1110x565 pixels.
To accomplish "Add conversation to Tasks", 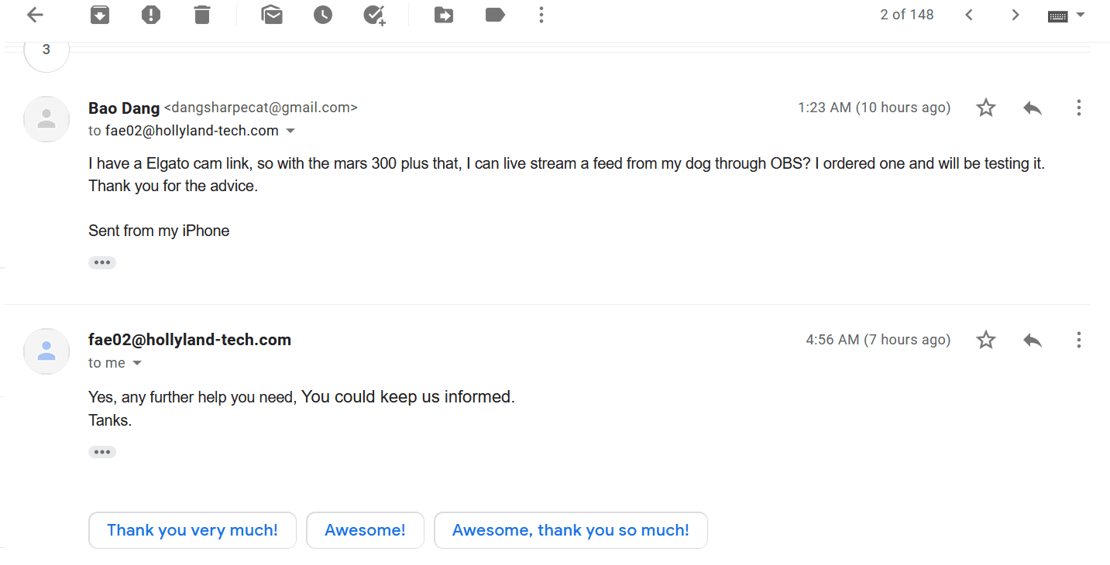I will 374,15.
